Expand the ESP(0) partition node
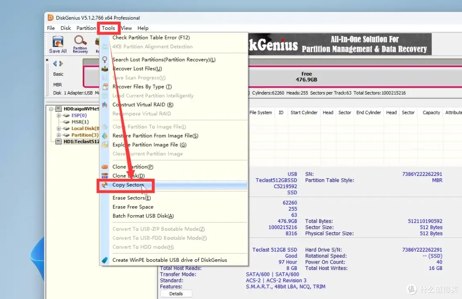The width and height of the screenshot is (462, 299). click(59, 115)
